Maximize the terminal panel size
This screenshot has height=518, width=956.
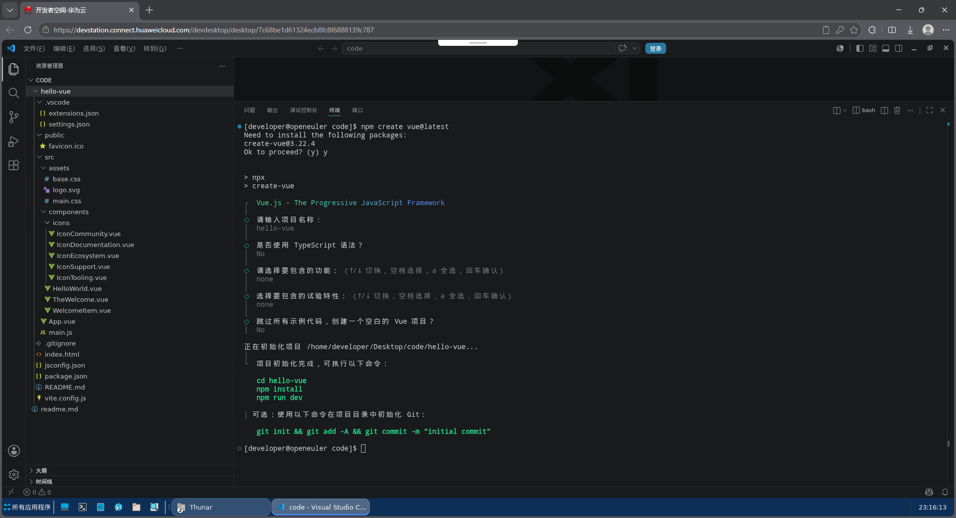(x=930, y=110)
